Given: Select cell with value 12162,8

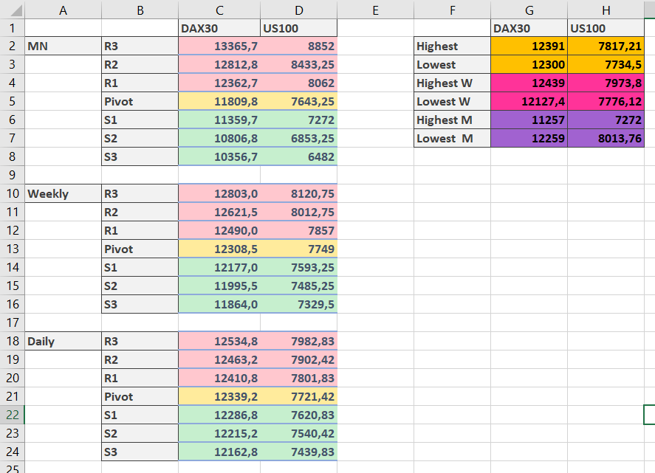Looking at the screenshot, I should 219,452.
